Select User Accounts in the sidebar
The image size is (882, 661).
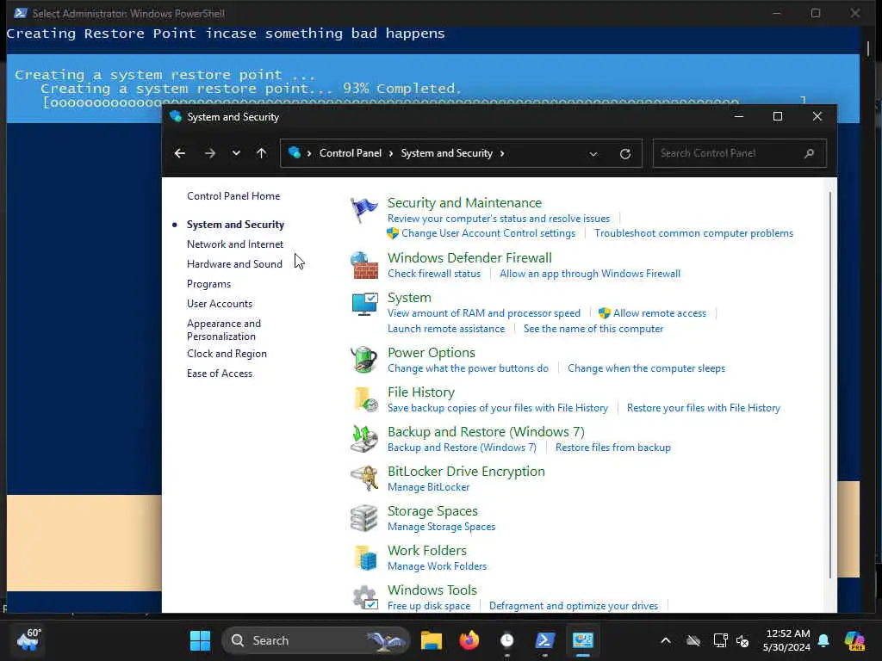(220, 304)
